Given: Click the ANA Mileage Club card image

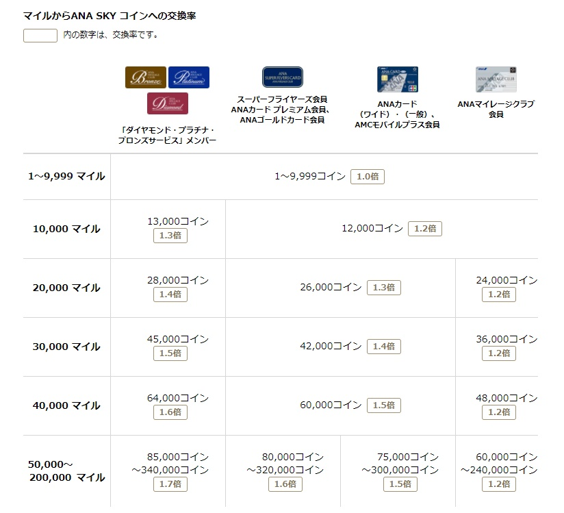Looking at the screenshot, I should (496, 79).
